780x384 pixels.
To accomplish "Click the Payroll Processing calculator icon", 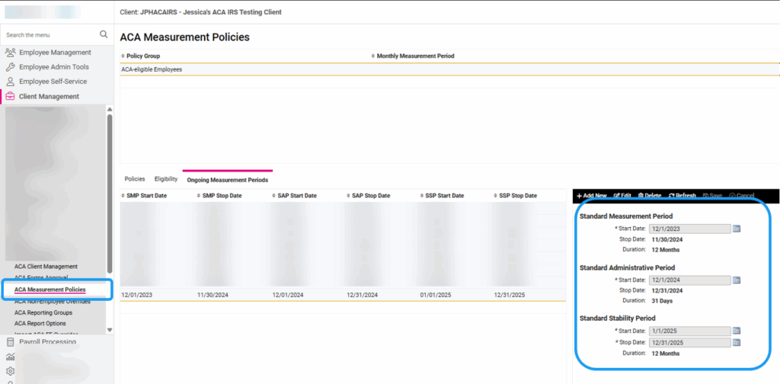I will pos(10,342).
